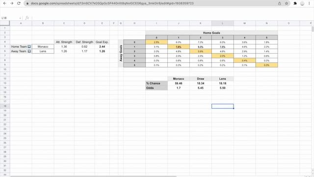Click the address bar URL
Viewport: 314px width, 177px height.
(112, 3)
